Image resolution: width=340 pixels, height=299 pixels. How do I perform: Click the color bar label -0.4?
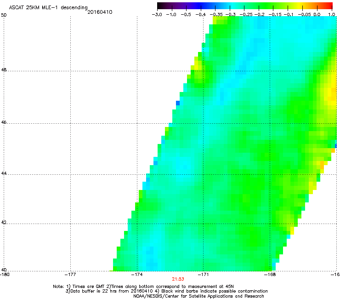pos(201,15)
